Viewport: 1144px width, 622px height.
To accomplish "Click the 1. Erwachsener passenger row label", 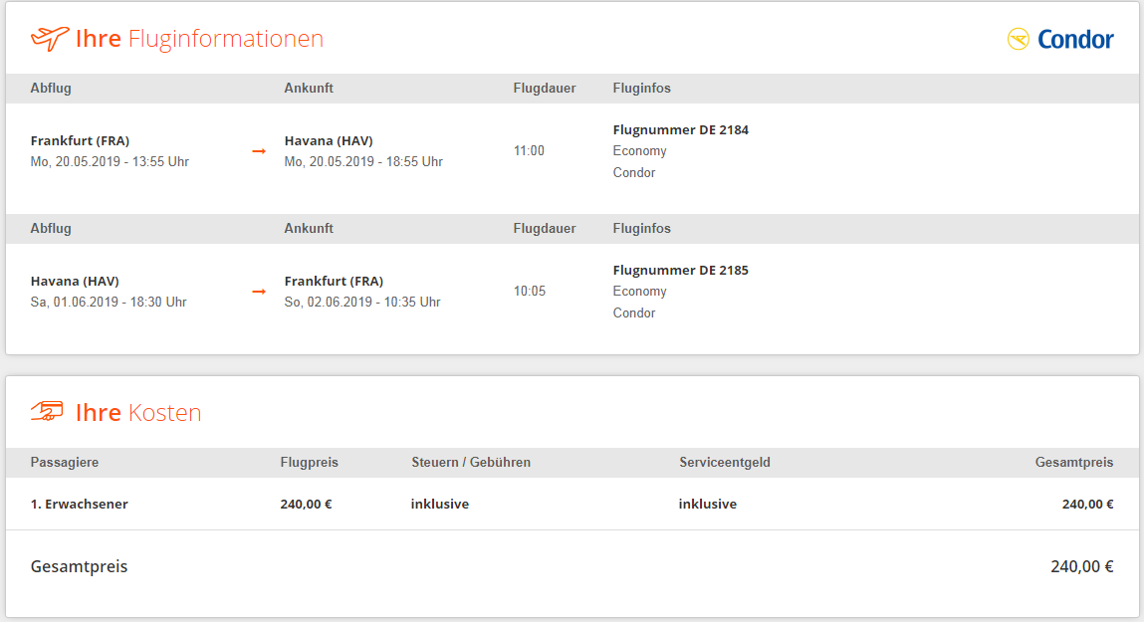I will 79,504.
